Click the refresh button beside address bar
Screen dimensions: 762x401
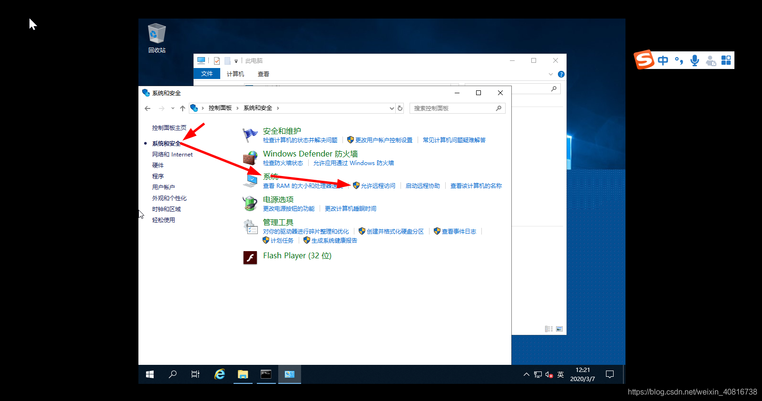tap(400, 108)
